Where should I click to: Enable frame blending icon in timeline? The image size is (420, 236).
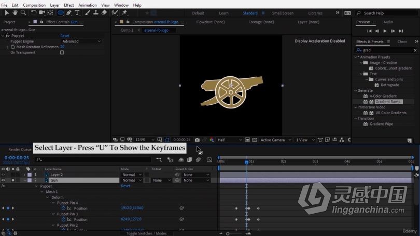[x=190, y=160]
